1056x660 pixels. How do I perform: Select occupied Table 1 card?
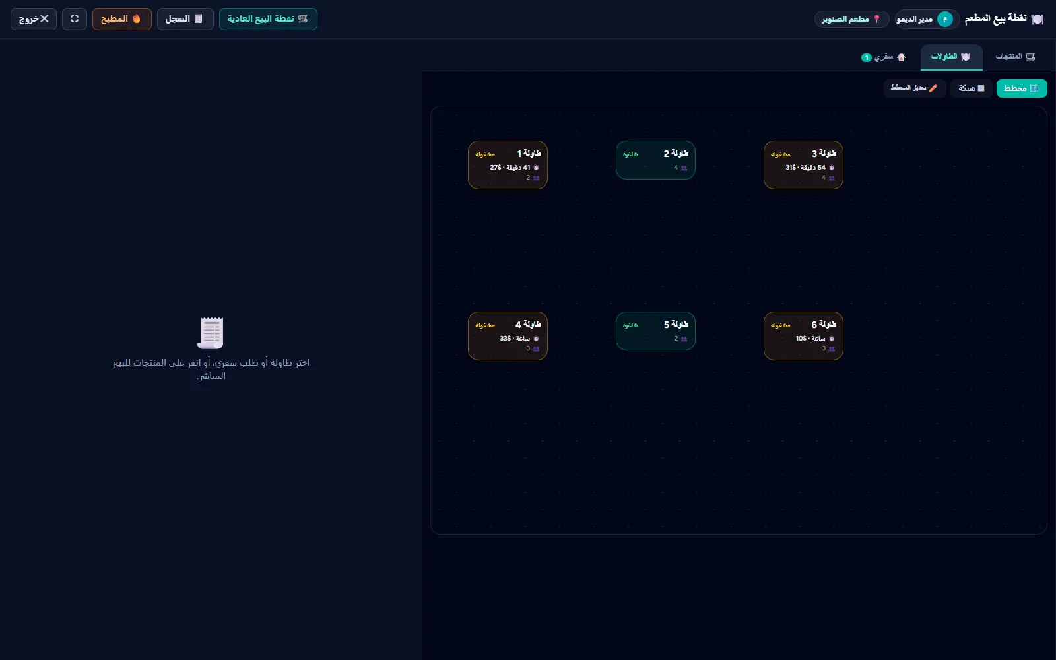[x=508, y=165]
